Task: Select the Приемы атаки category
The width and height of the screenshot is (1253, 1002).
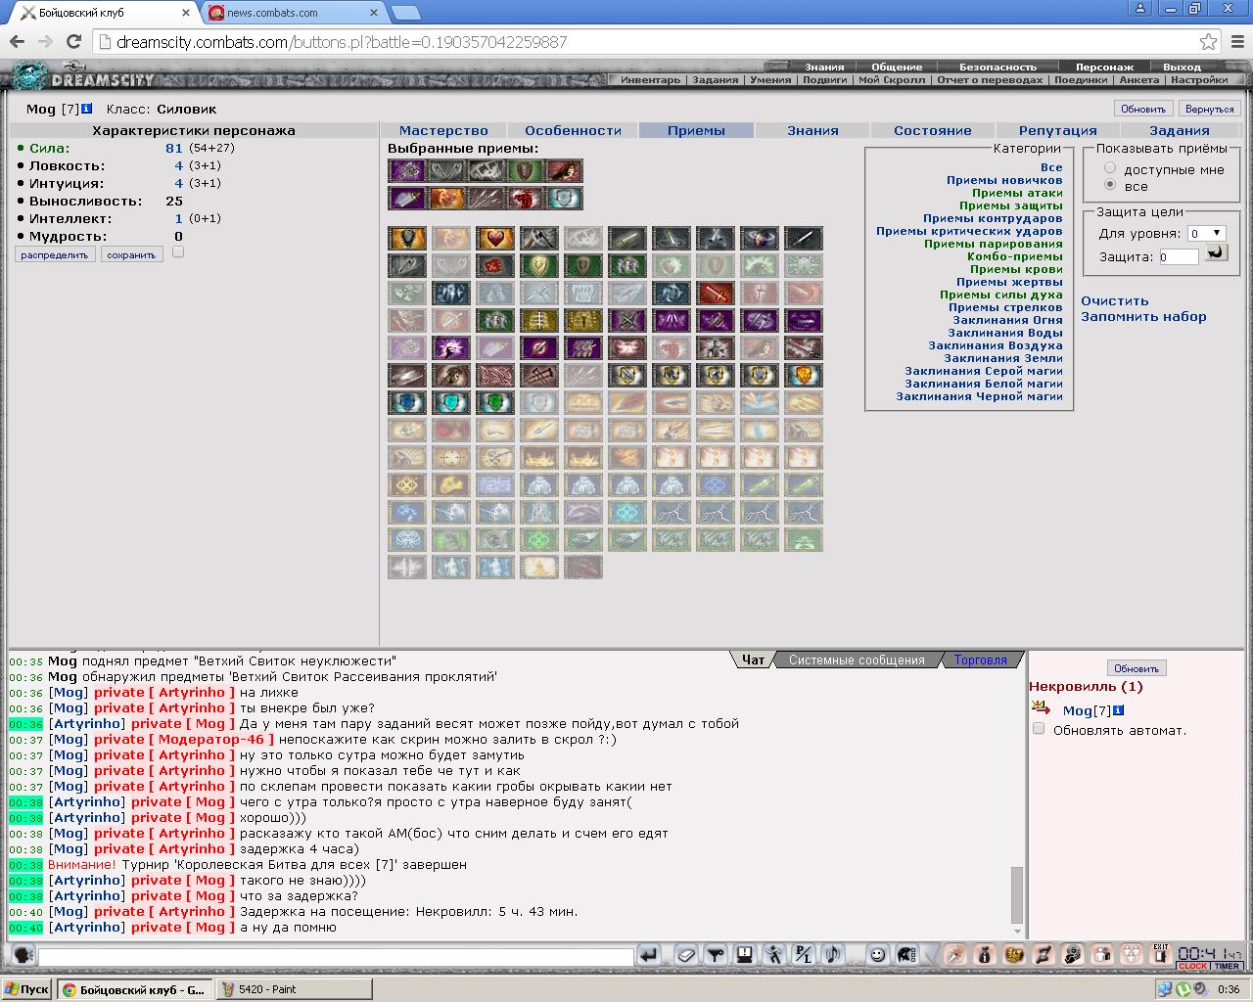Action: (1017, 193)
